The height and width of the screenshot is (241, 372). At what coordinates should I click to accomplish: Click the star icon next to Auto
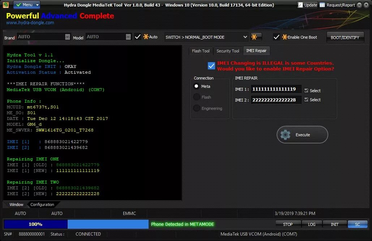(146, 37)
